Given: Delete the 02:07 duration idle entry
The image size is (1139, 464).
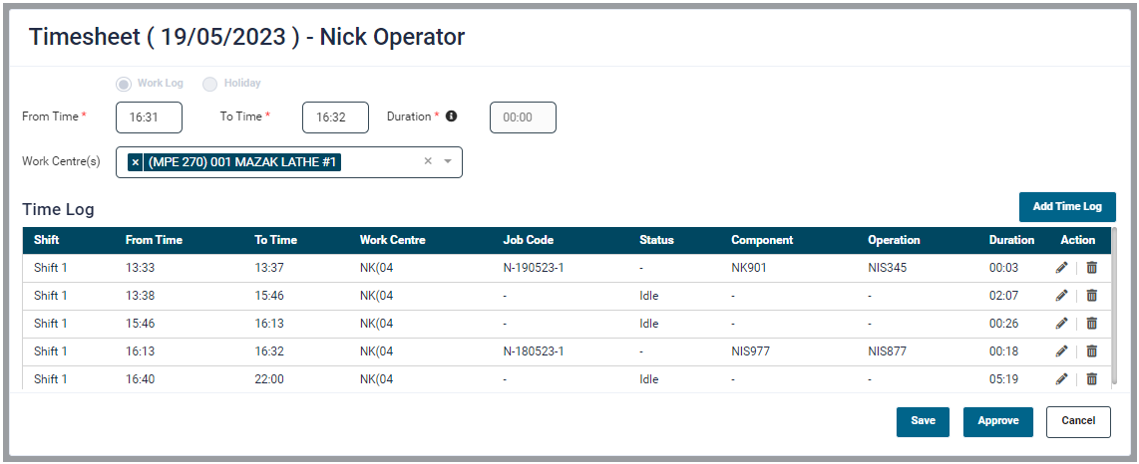Looking at the screenshot, I should pyautogui.click(x=1091, y=296).
